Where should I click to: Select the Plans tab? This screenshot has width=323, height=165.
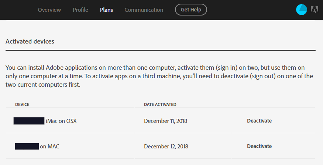pyautogui.click(x=107, y=10)
